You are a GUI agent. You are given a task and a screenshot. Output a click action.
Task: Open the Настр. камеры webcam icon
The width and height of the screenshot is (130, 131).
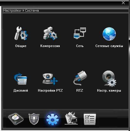(109, 79)
